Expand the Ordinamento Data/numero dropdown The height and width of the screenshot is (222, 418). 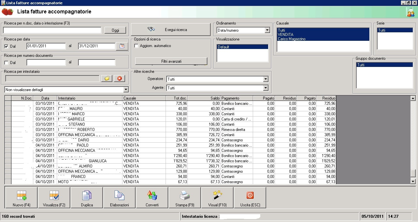click(x=267, y=30)
